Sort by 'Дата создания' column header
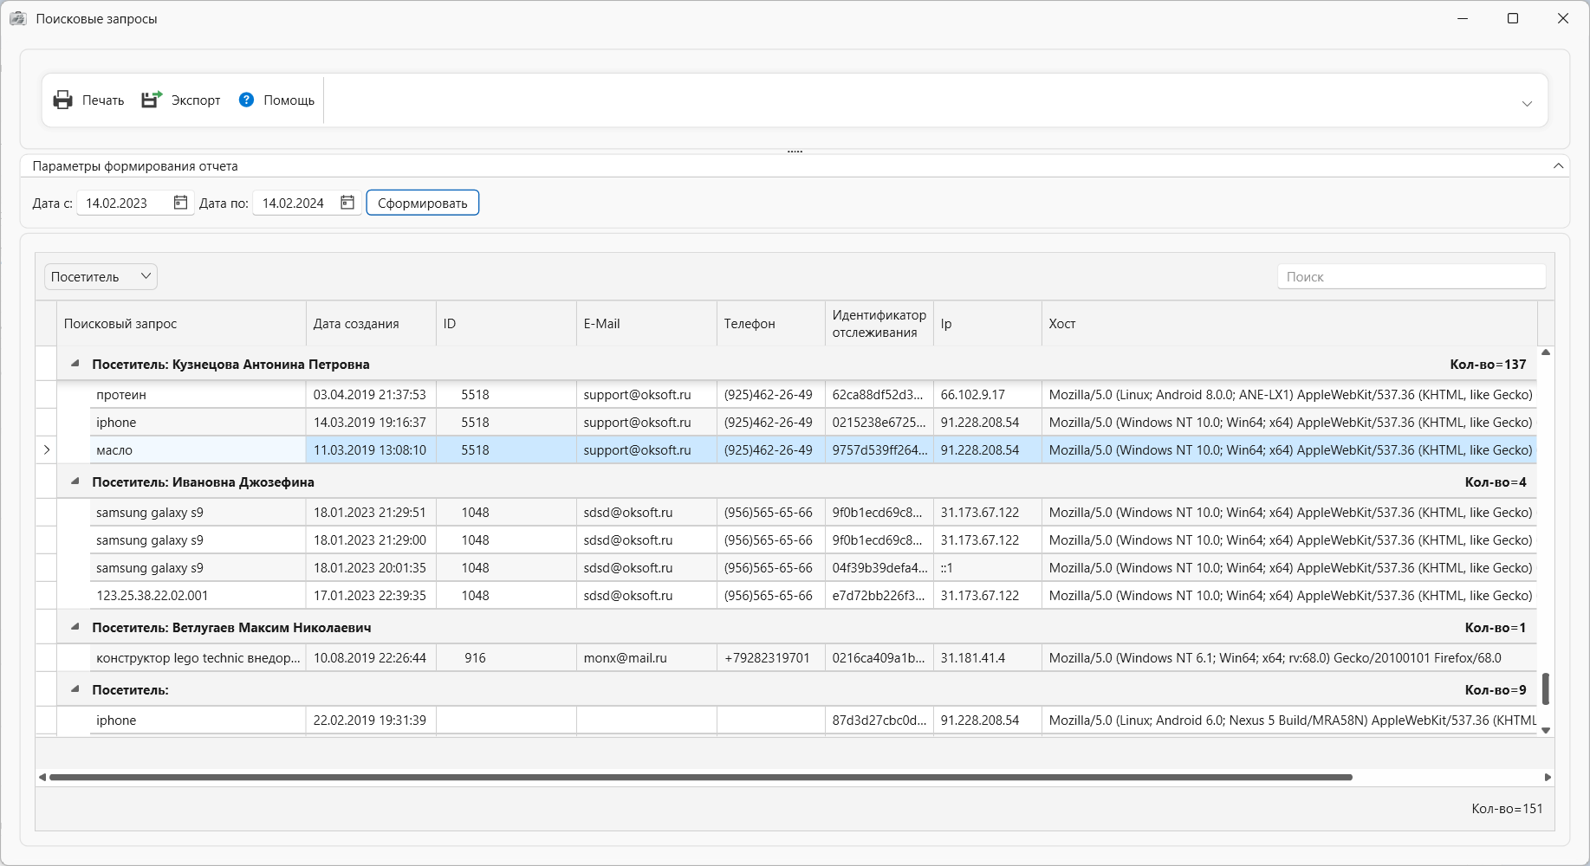This screenshot has height=866, width=1590. 371,324
